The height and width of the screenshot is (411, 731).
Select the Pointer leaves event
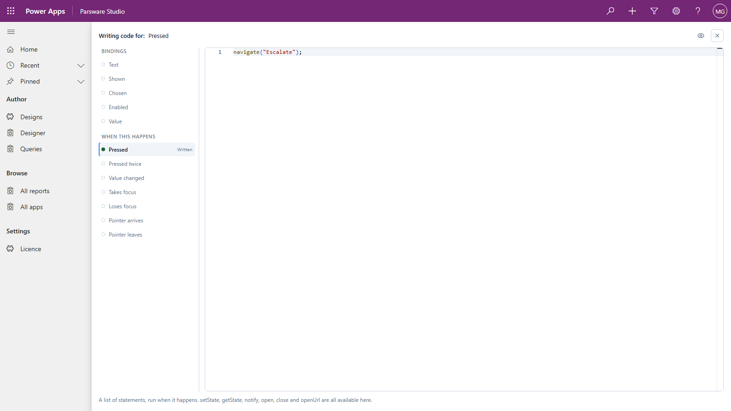coord(147,235)
